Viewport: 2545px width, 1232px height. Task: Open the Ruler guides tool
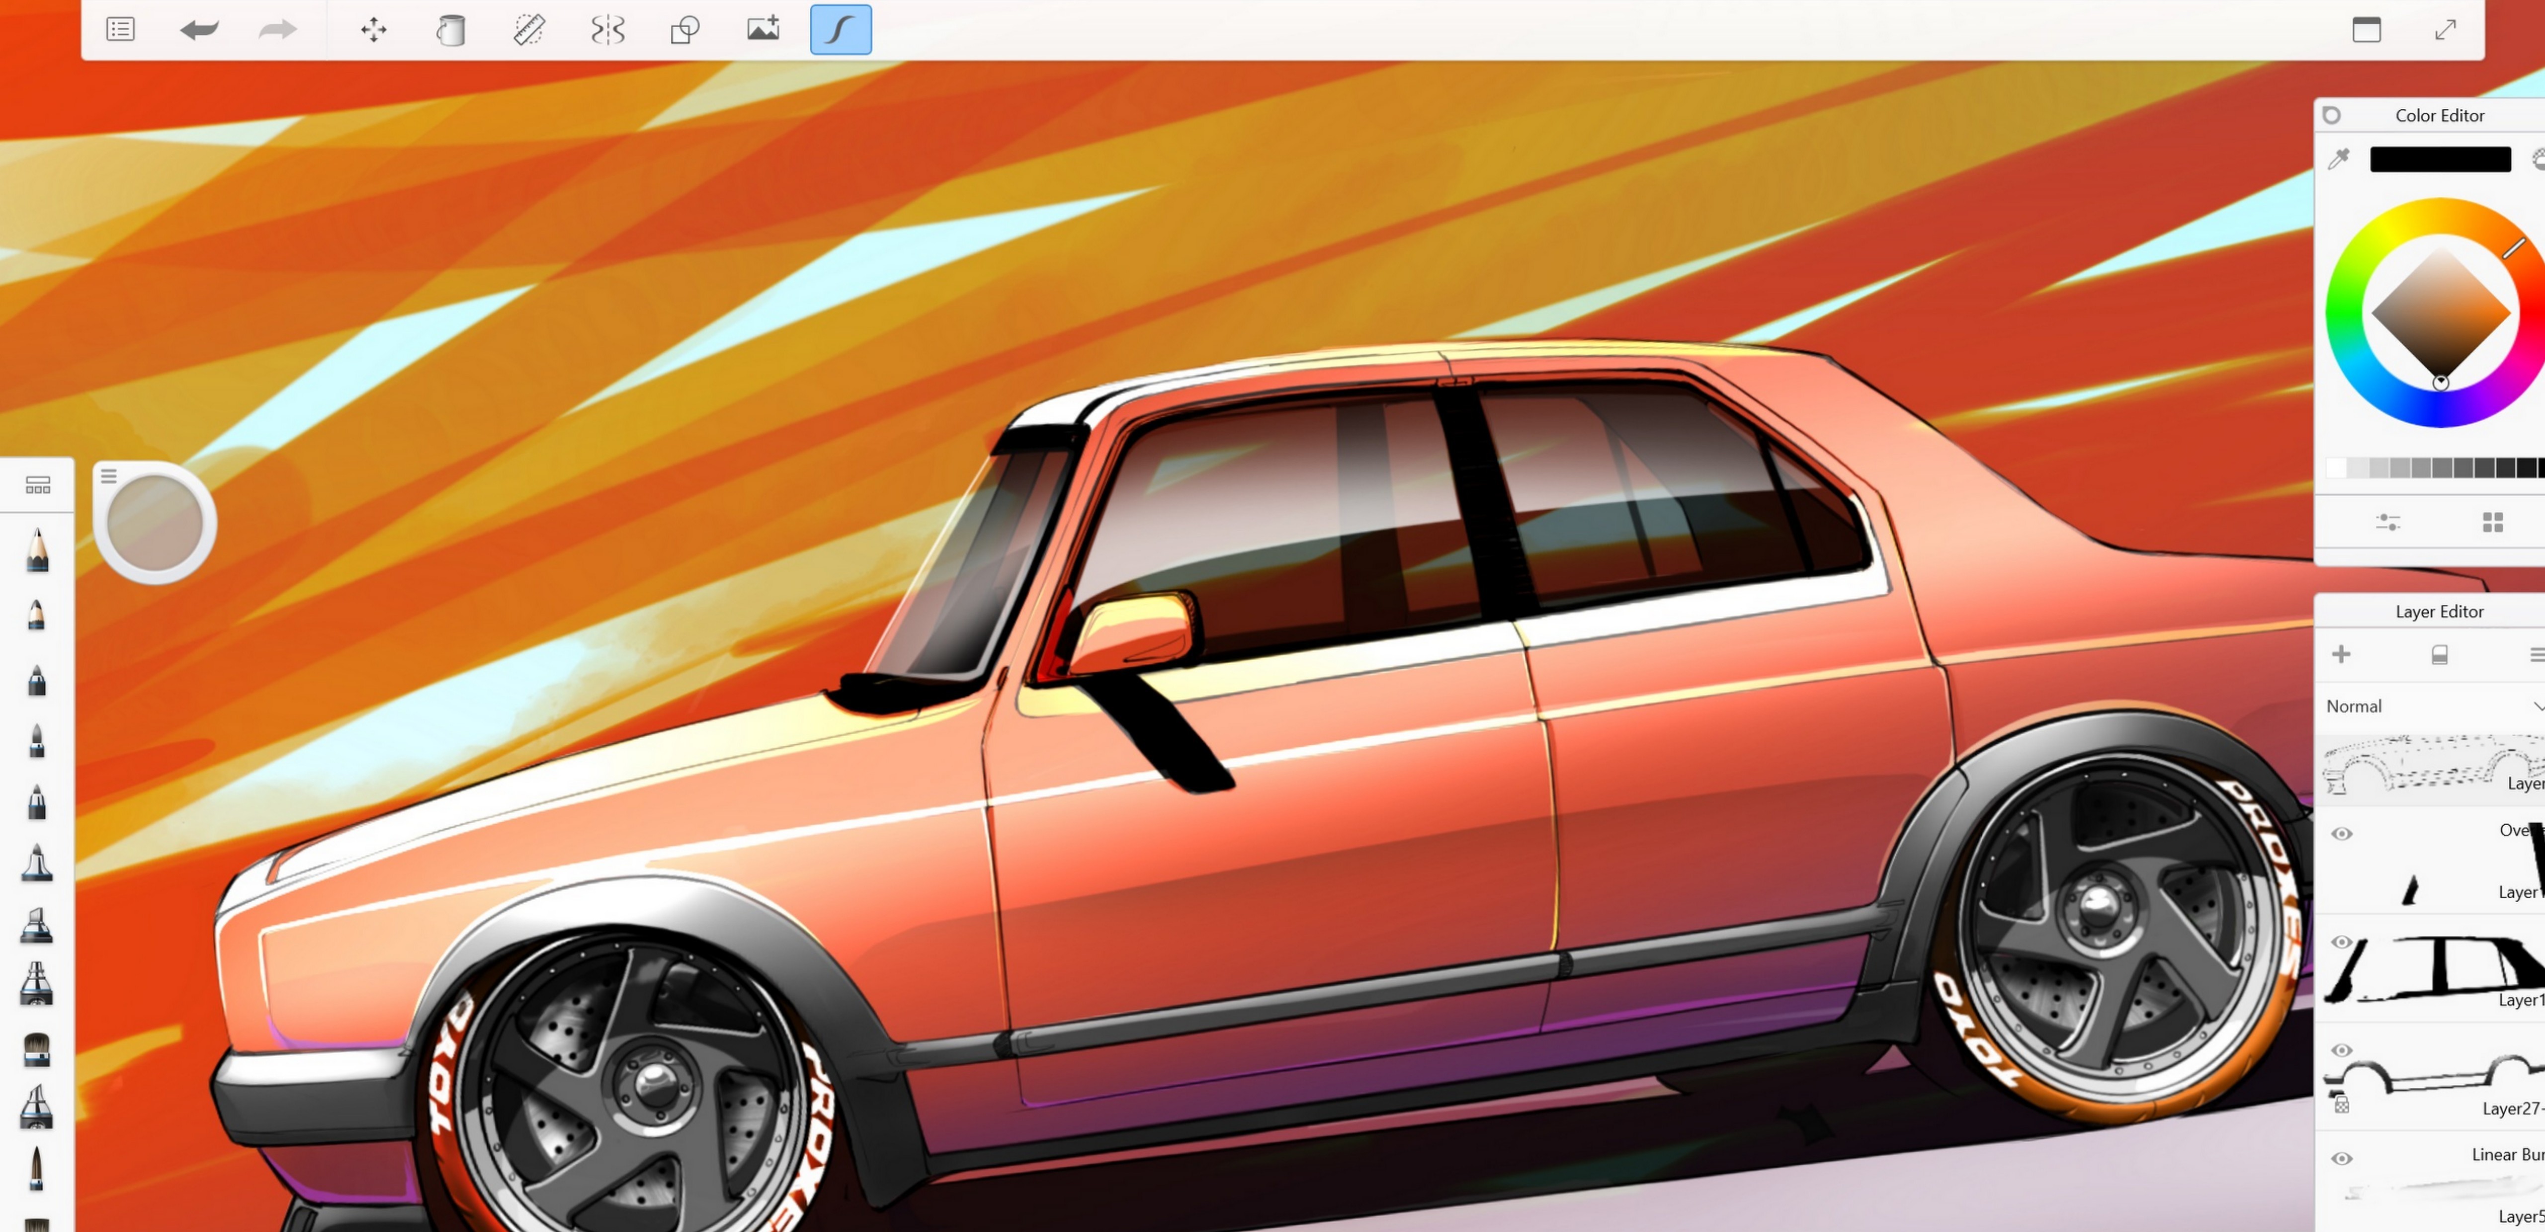529,30
